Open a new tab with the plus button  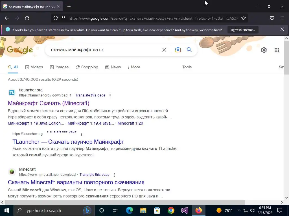(x=69, y=6)
